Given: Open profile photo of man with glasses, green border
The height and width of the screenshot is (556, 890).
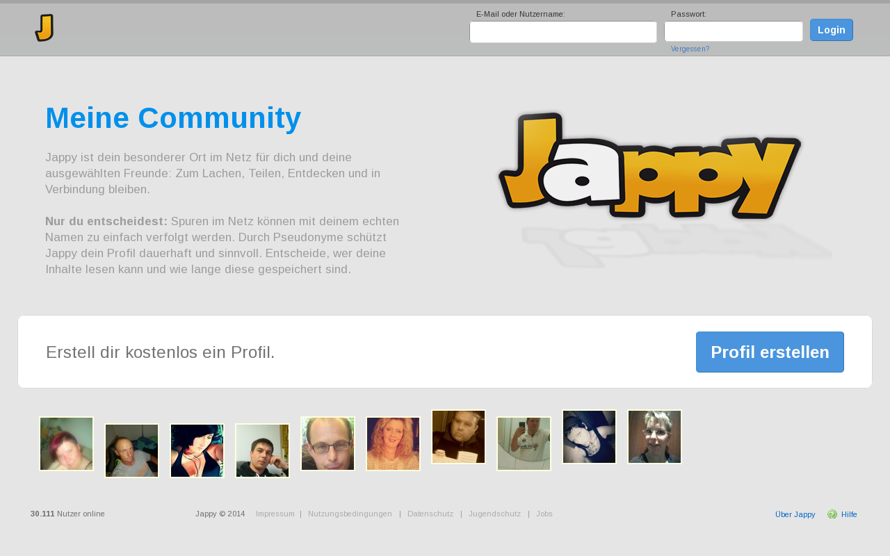Looking at the screenshot, I should coord(328,444).
